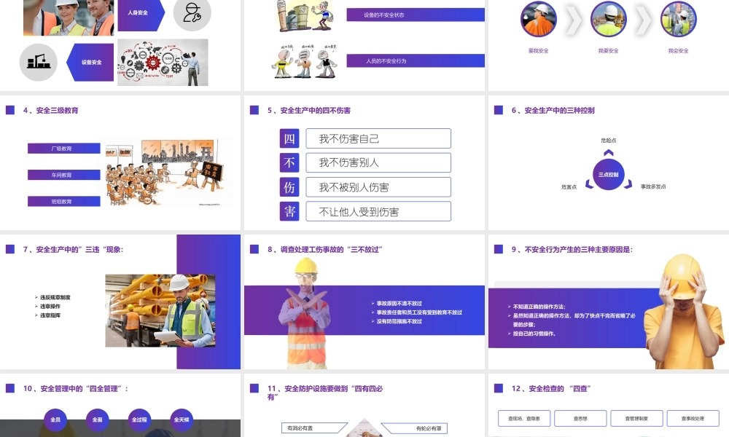Select the 厂级教育 purple bar
Screen dimensions: 729x437
(x=64, y=149)
